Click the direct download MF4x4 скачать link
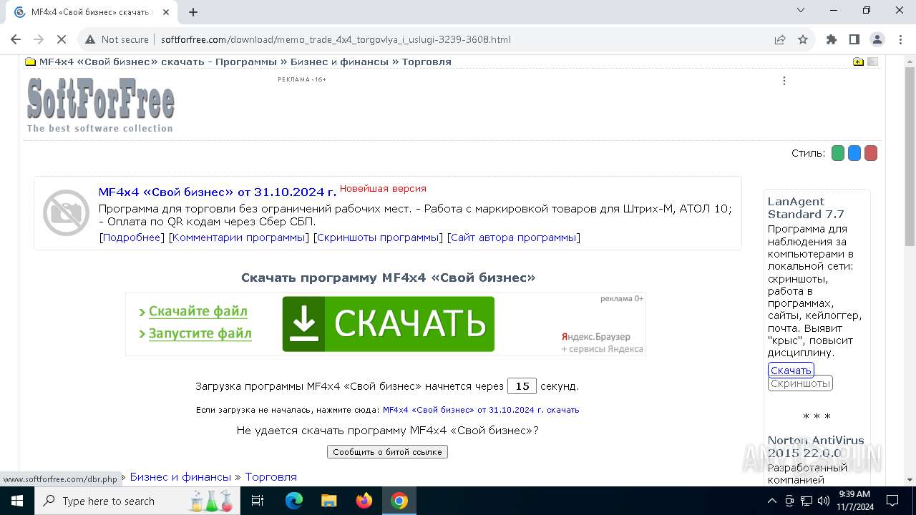Screen dimensions: 916x515 point(481,410)
